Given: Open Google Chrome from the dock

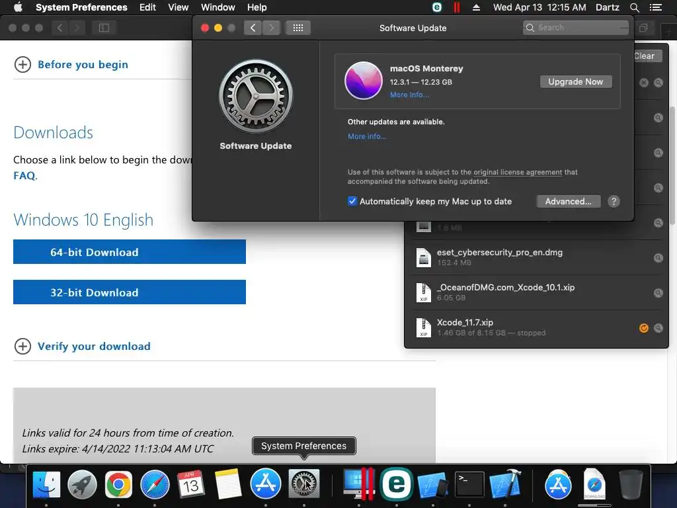Looking at the screenshot, I should [118, 484].
